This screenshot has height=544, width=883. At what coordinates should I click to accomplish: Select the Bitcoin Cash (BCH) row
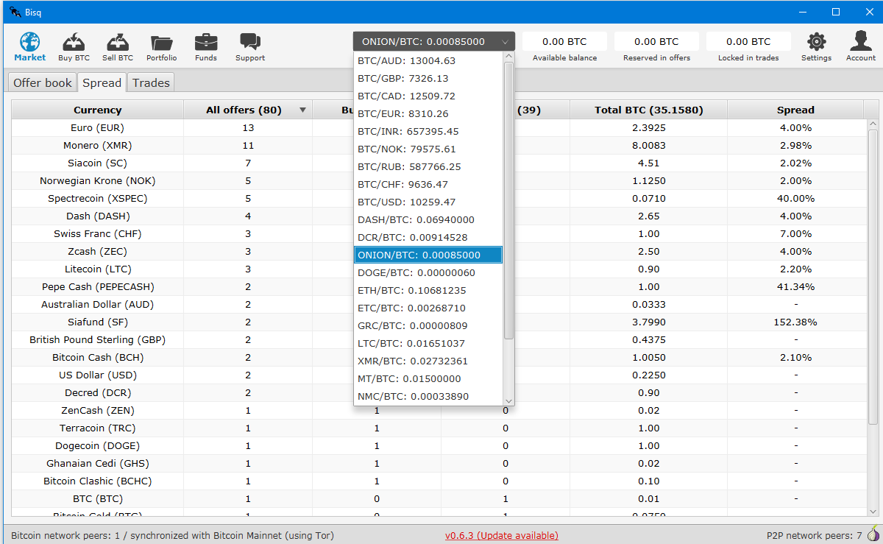point(439,357)
